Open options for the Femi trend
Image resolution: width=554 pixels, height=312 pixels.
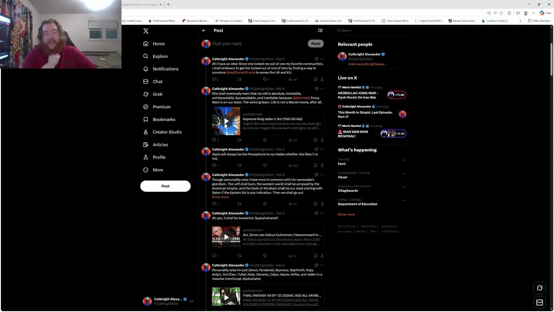pyautogui.click(x=404, y=160)
